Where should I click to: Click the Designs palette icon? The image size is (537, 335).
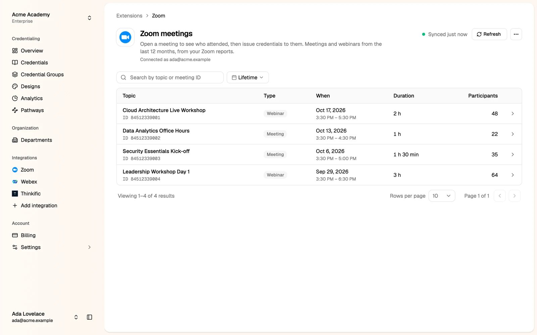point(15,86)
